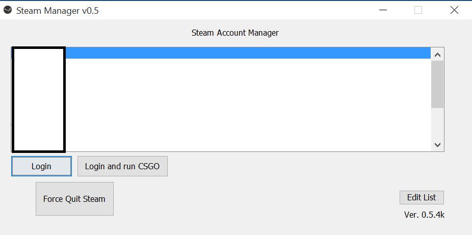Hit the Force Quit Steam button

coord(74,199)
